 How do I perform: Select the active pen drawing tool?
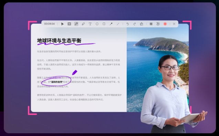76,24
